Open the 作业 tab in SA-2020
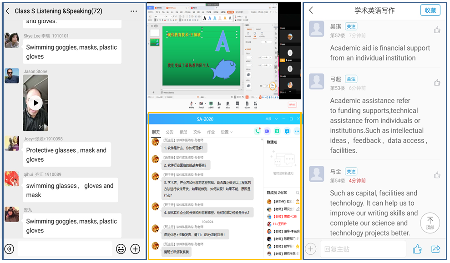This screenshot has width=450, height=263. click(211, 132)
